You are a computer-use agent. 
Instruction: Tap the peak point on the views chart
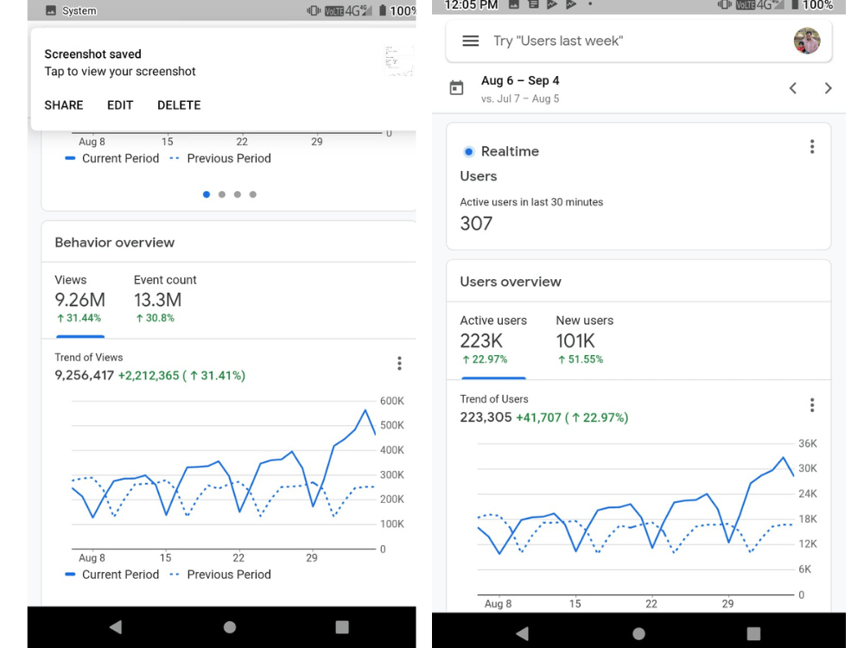pyautogui.click(x=365, y=410)
